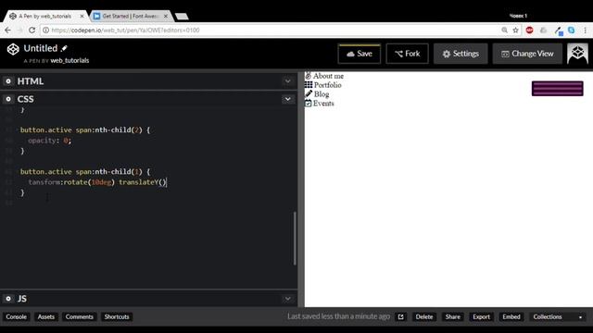Viewport: 593px width, 333px height.
Task: Show keyboard Shortcuts
Action: (x=117, y=316)
